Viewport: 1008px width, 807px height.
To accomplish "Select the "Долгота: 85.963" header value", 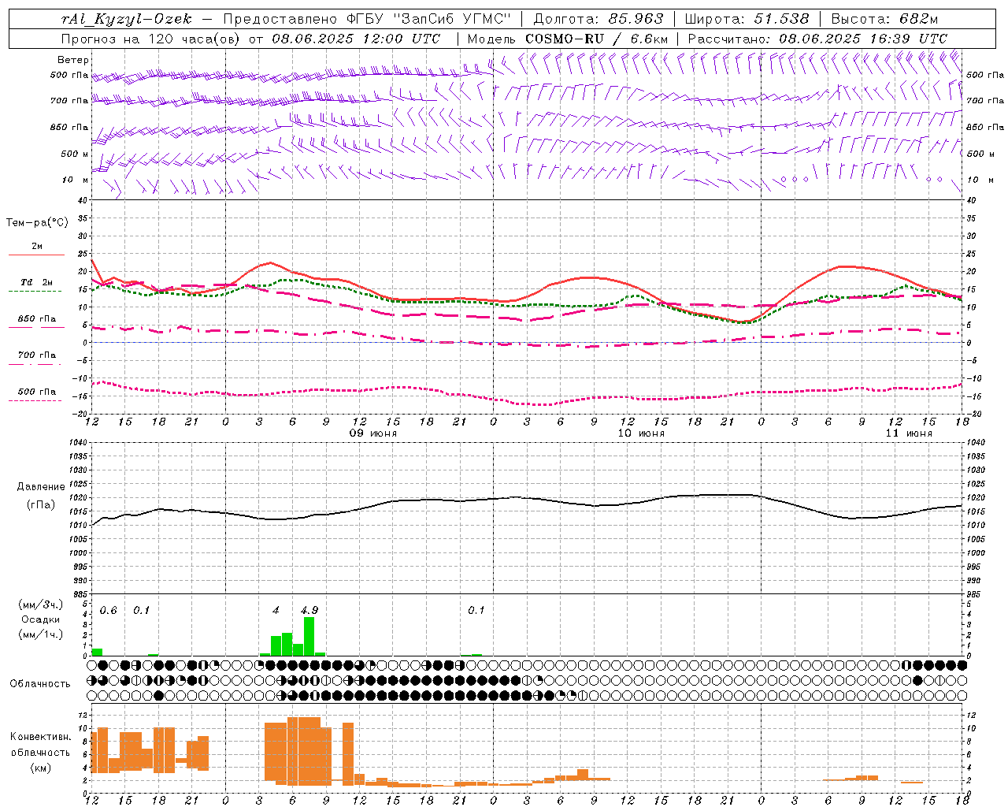I will click(x=598, y=19).
